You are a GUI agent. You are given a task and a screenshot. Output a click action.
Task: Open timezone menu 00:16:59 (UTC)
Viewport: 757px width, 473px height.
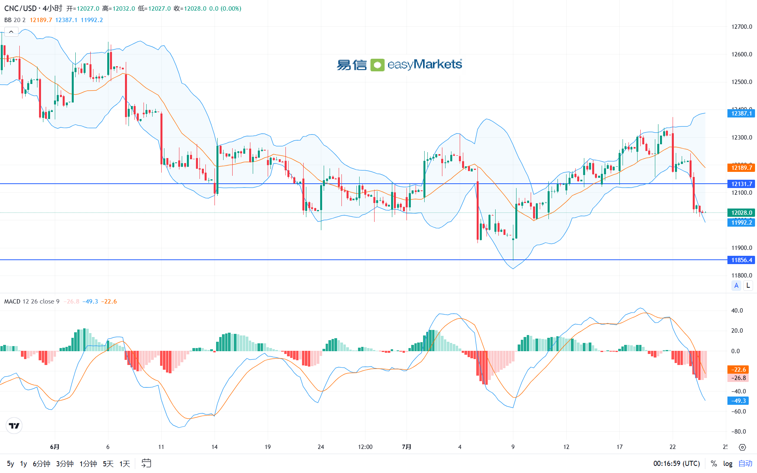click(677, 464)
